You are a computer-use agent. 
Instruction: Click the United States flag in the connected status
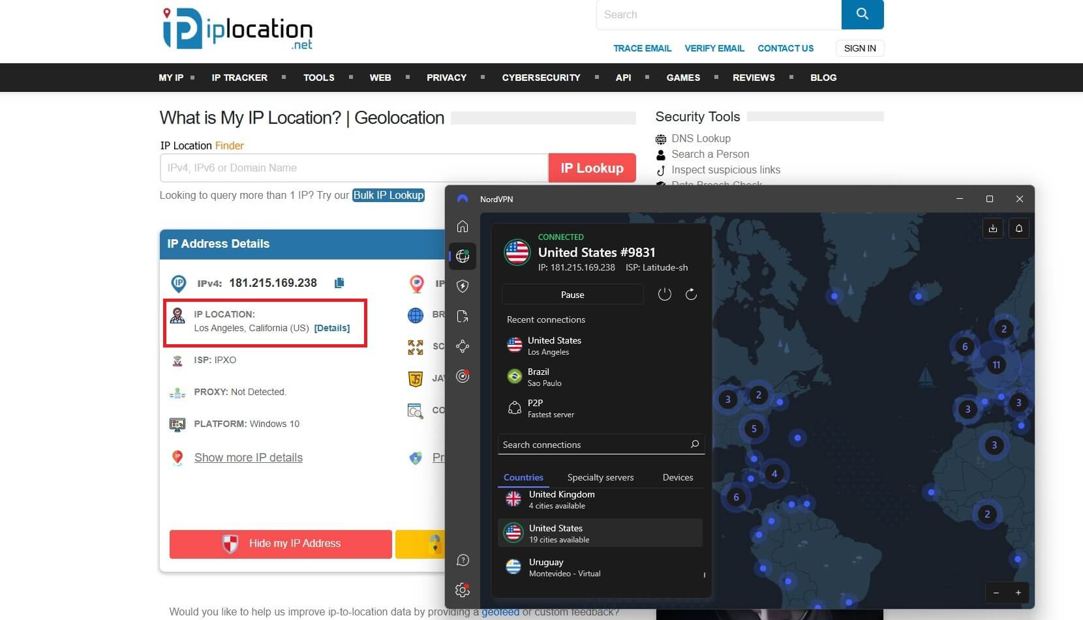tap(517, 252)
